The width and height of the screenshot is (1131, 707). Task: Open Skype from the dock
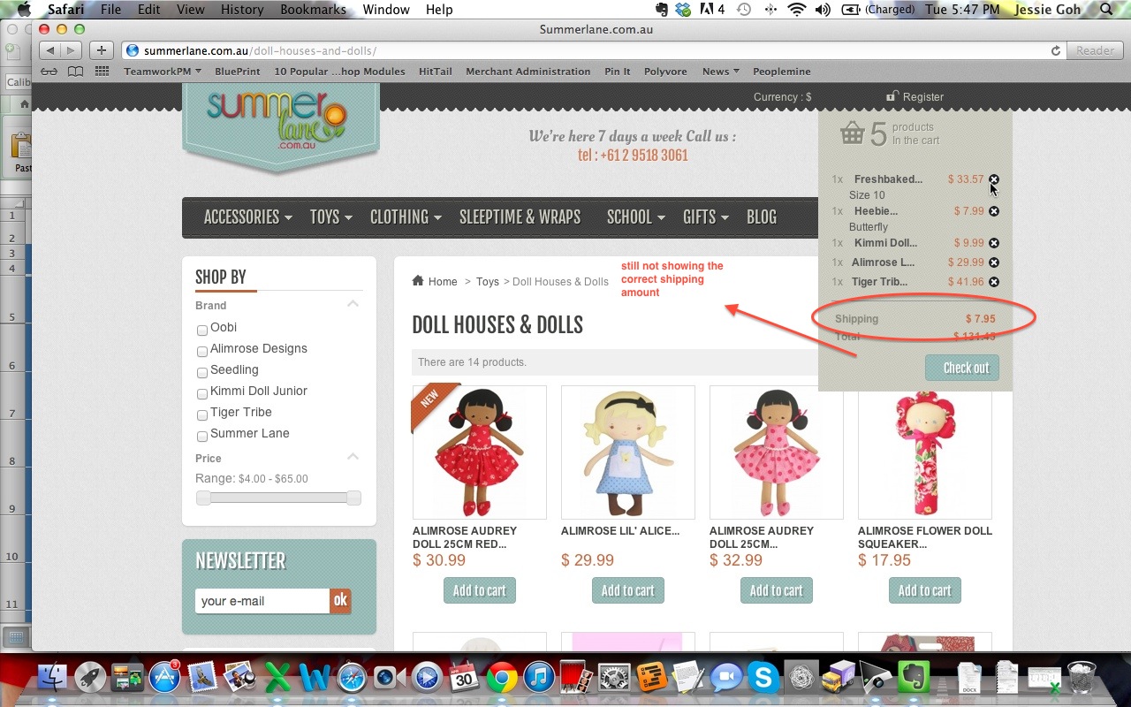point(763,678)
